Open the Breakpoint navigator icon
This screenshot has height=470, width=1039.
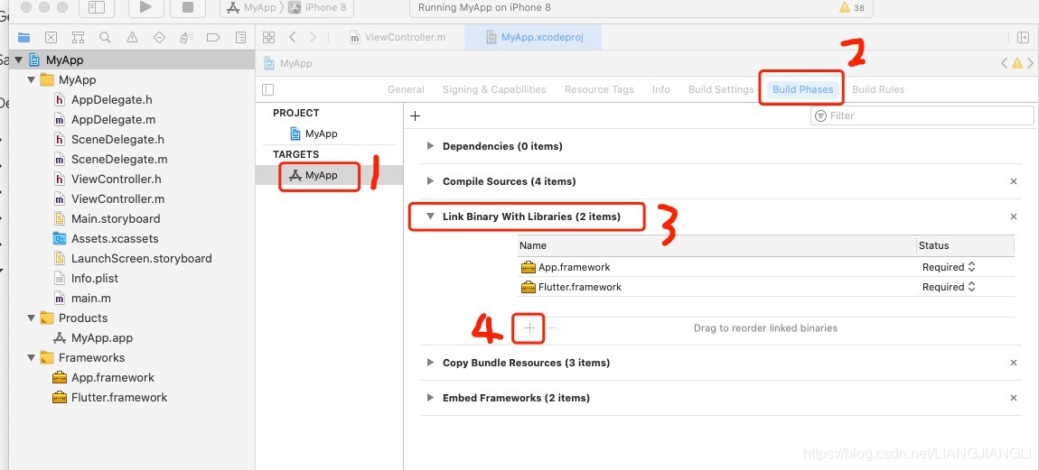pos(213,38)
